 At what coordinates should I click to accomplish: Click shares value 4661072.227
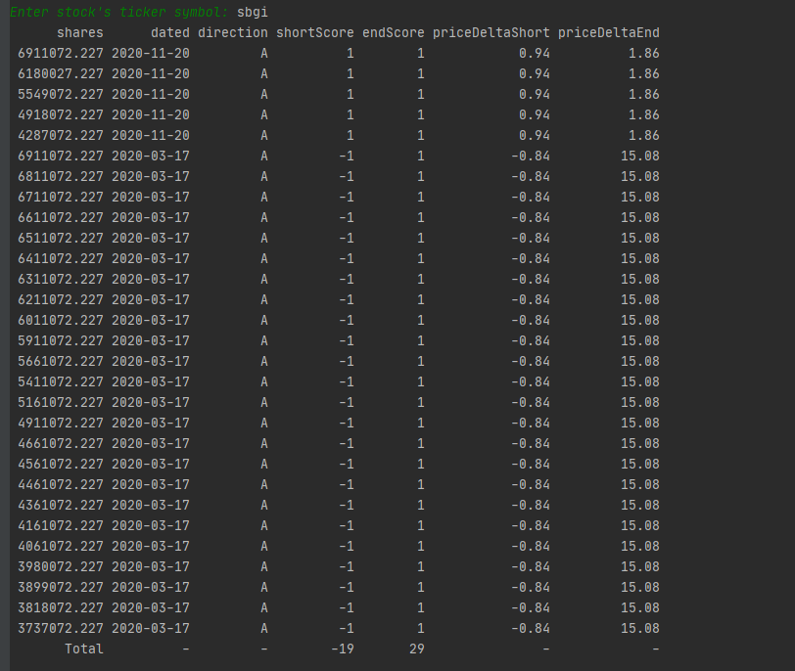tap(61, 444)
